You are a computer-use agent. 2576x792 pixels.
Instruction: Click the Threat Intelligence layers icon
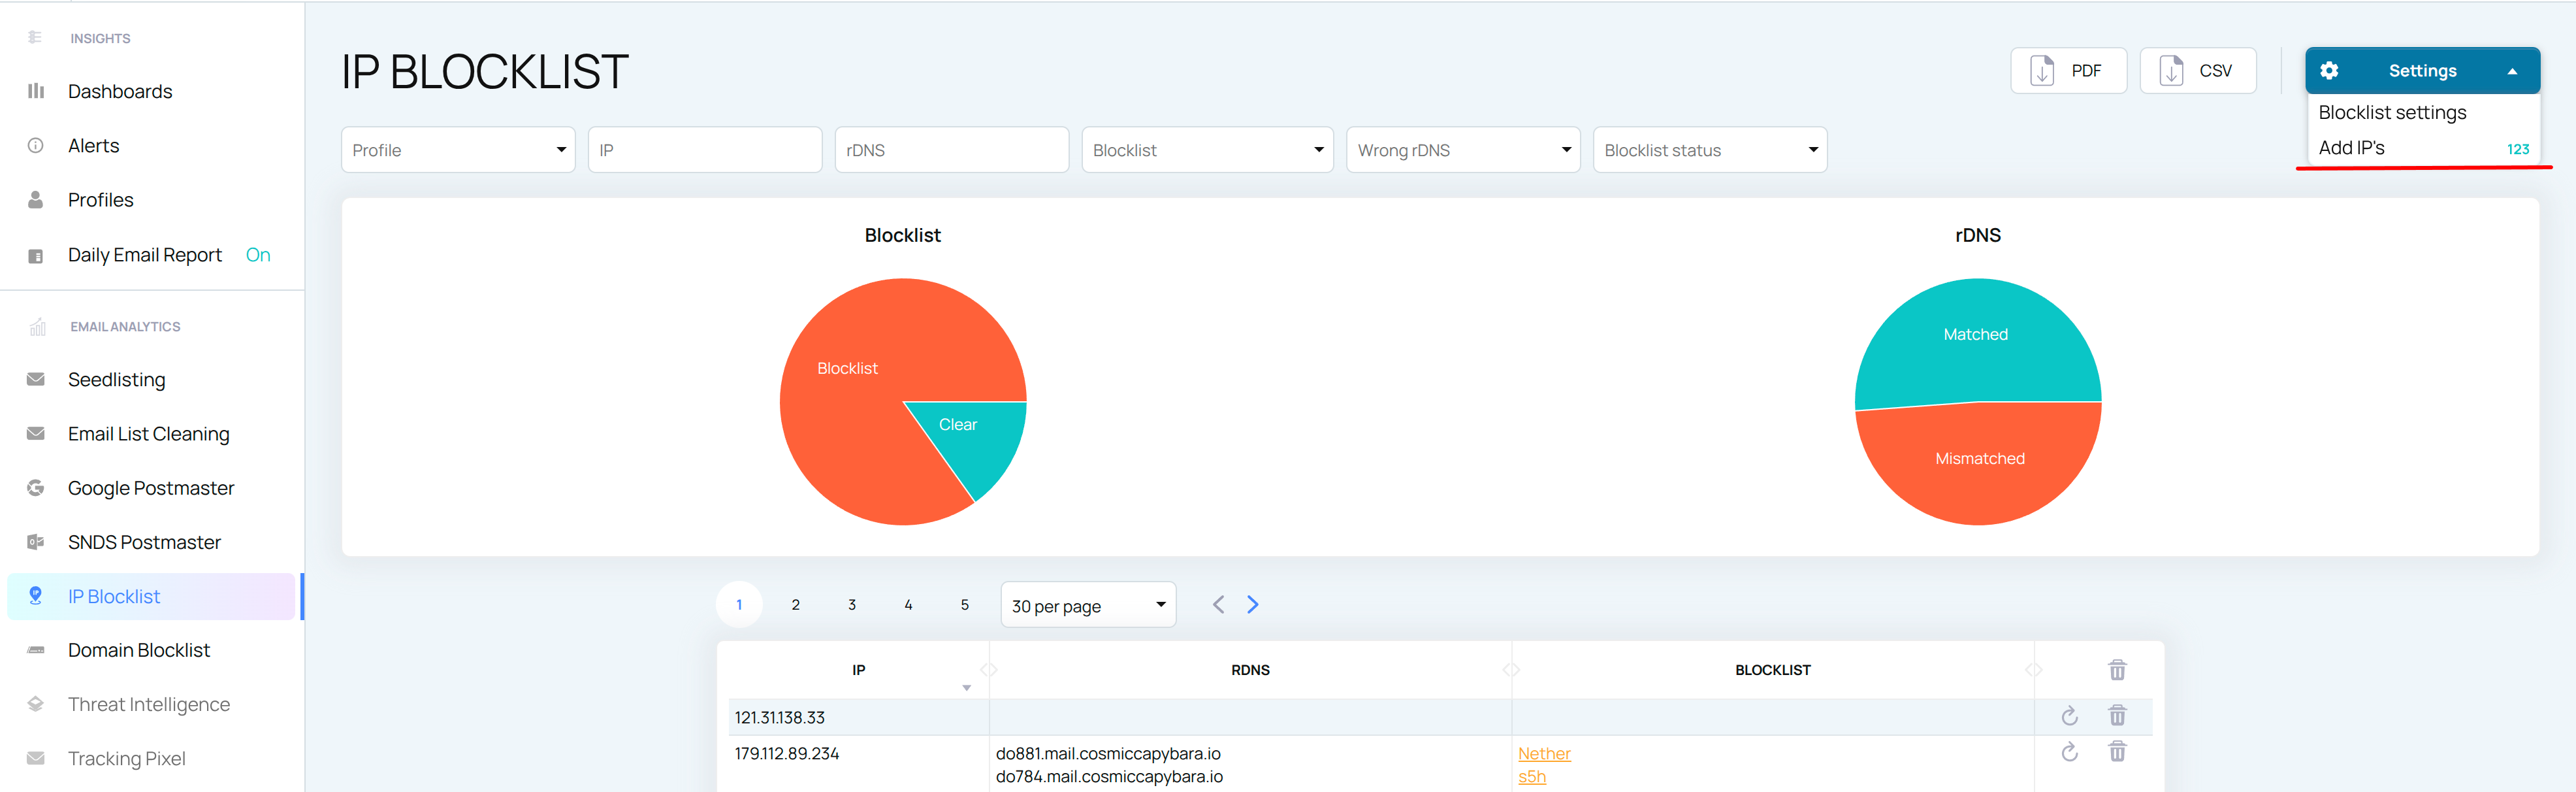tap(36, 704)
